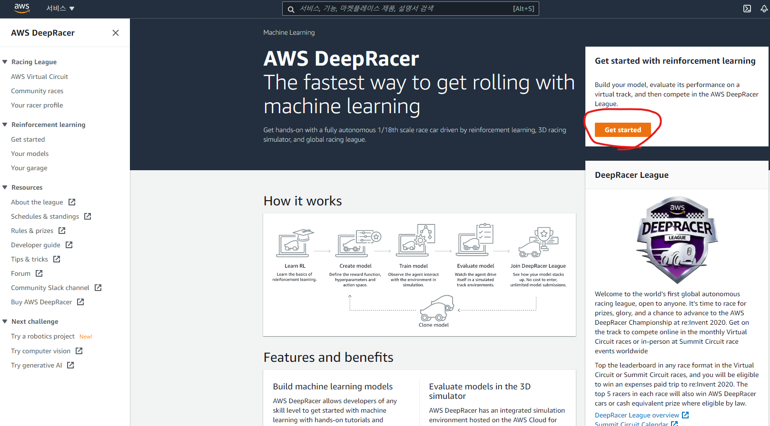Click external link icon beside Rules & prizes
The image size is (770, 426).
coord(62,231)
